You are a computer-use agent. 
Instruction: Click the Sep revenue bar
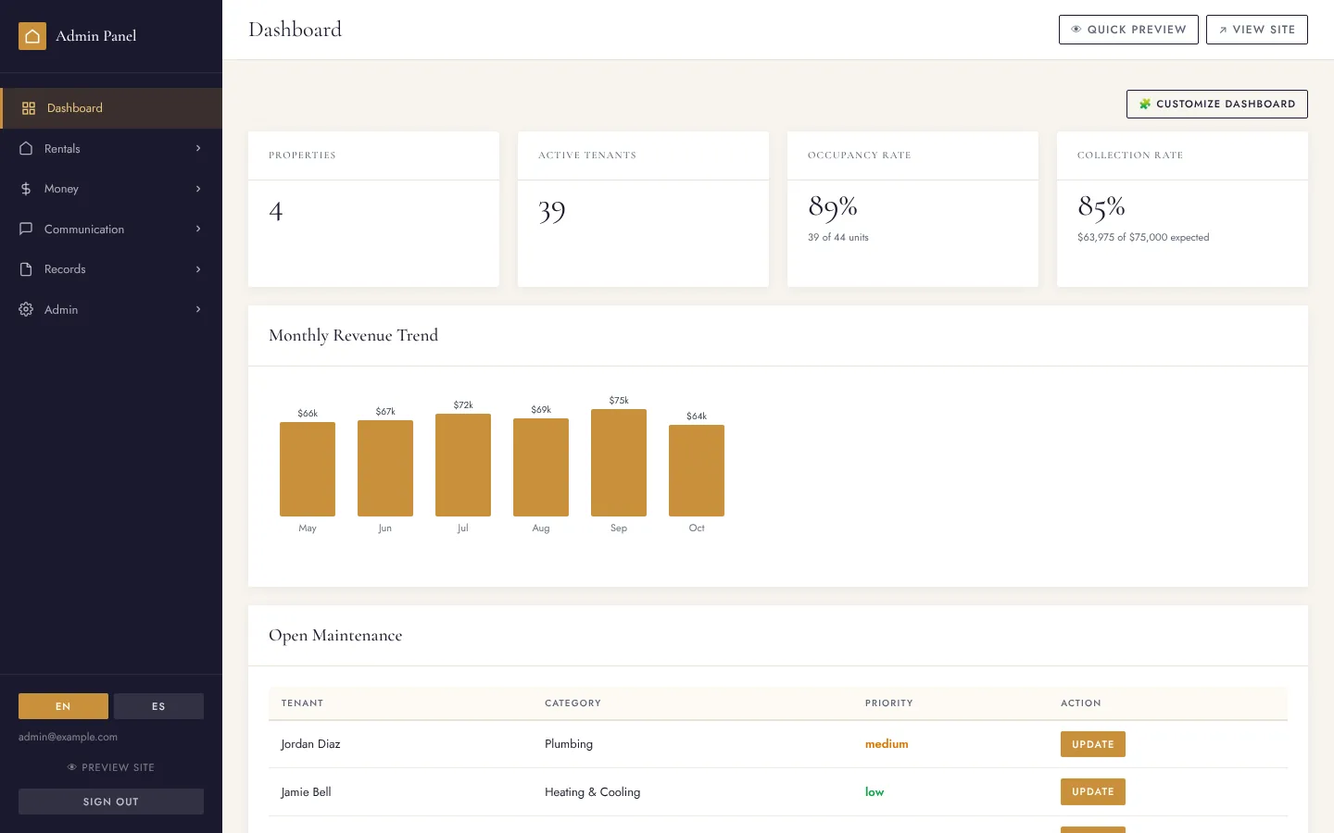(619, 463)
